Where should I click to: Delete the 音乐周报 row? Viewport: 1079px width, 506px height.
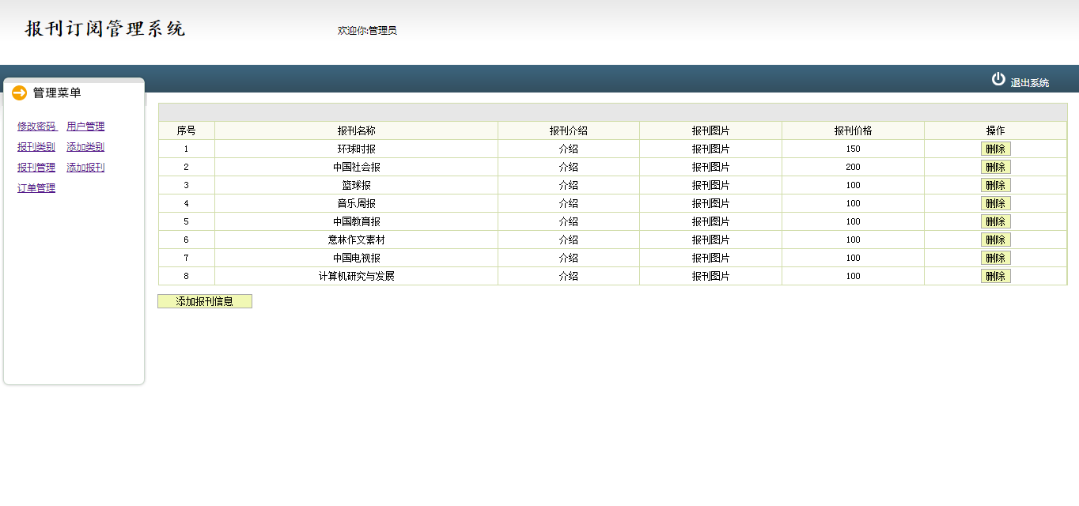(995, 203)
